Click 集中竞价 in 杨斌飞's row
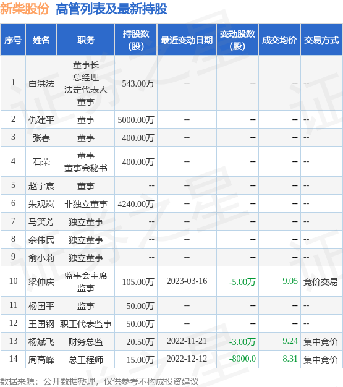The image size is (343, 387). point(321,342)
